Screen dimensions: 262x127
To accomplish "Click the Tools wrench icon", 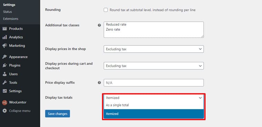I will [x=5, y=83].
